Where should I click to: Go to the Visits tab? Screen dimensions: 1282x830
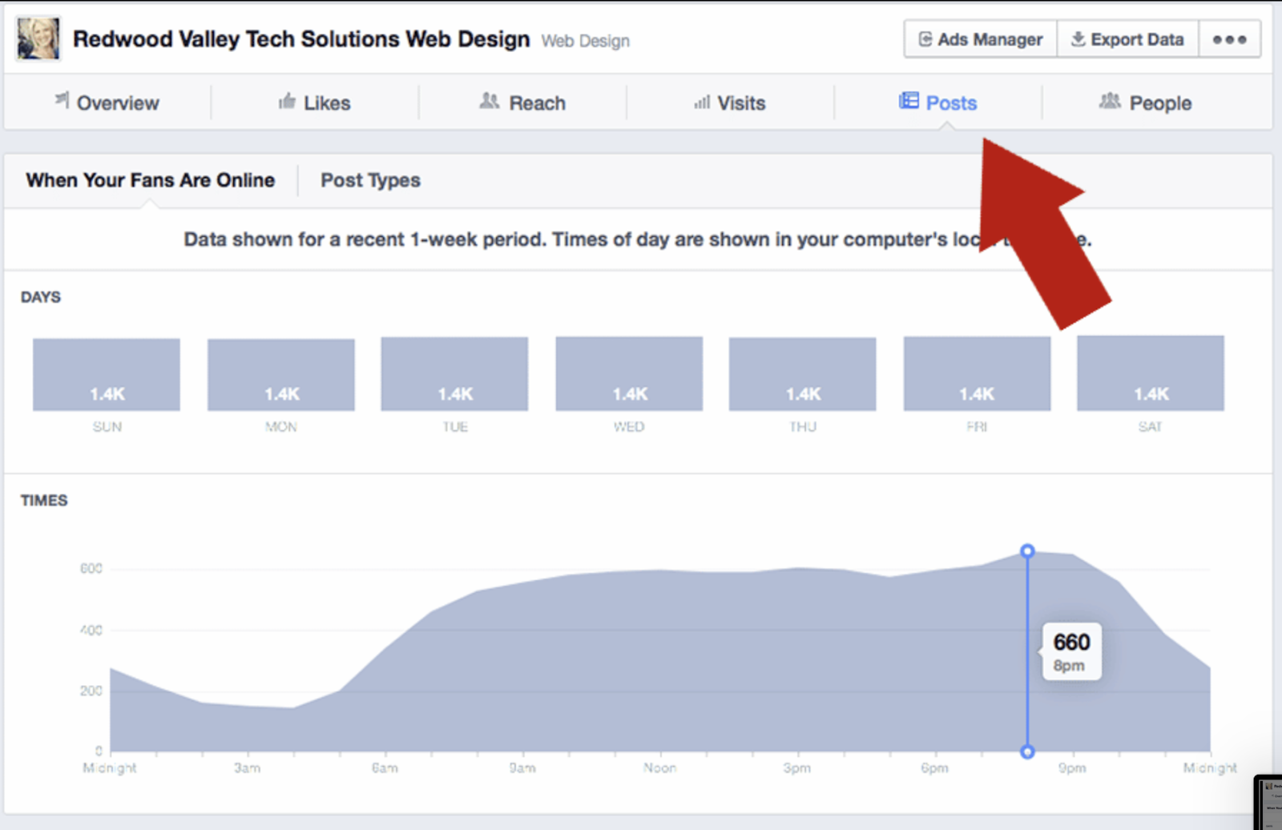(x=730, y=103)
